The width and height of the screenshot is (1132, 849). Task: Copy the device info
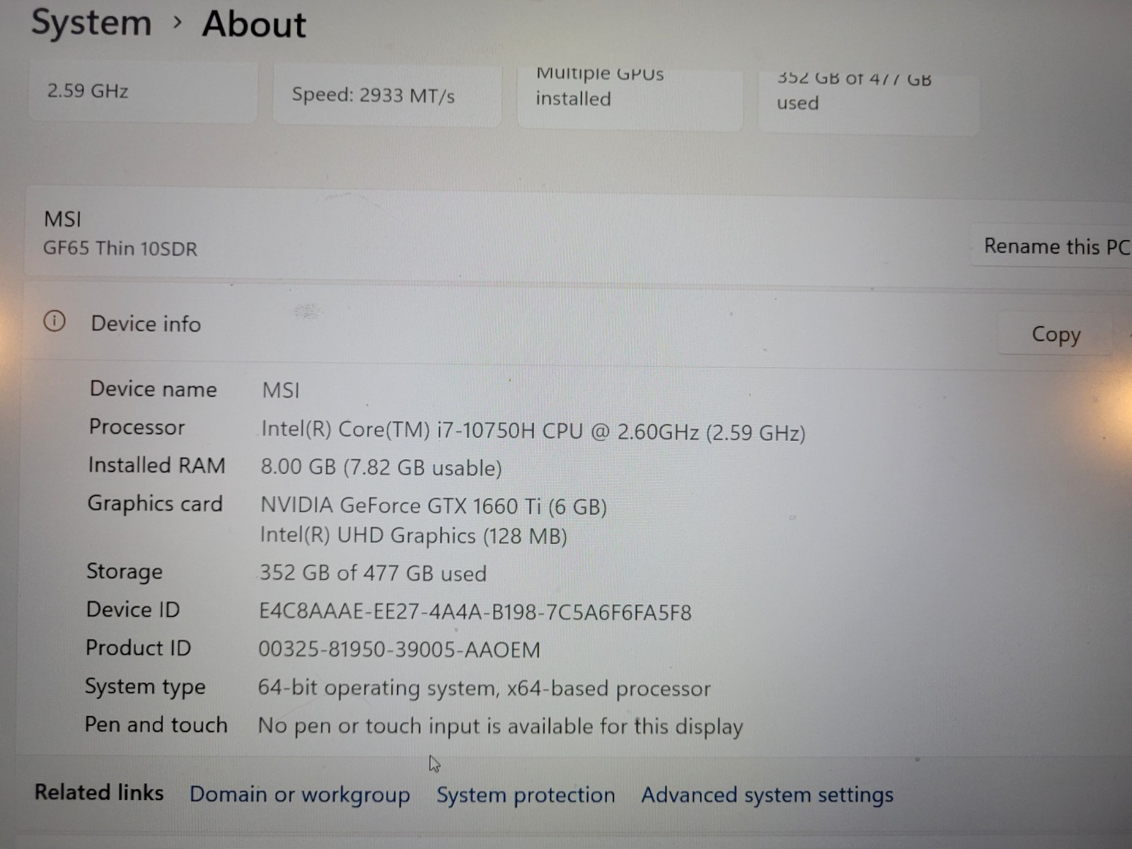(1055, 334)
